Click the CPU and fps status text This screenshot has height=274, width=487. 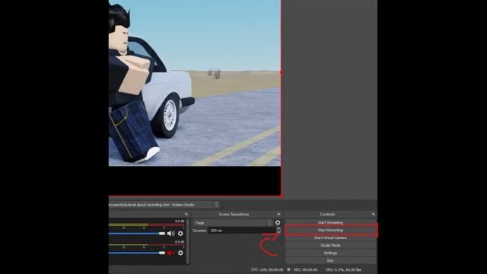343,269
